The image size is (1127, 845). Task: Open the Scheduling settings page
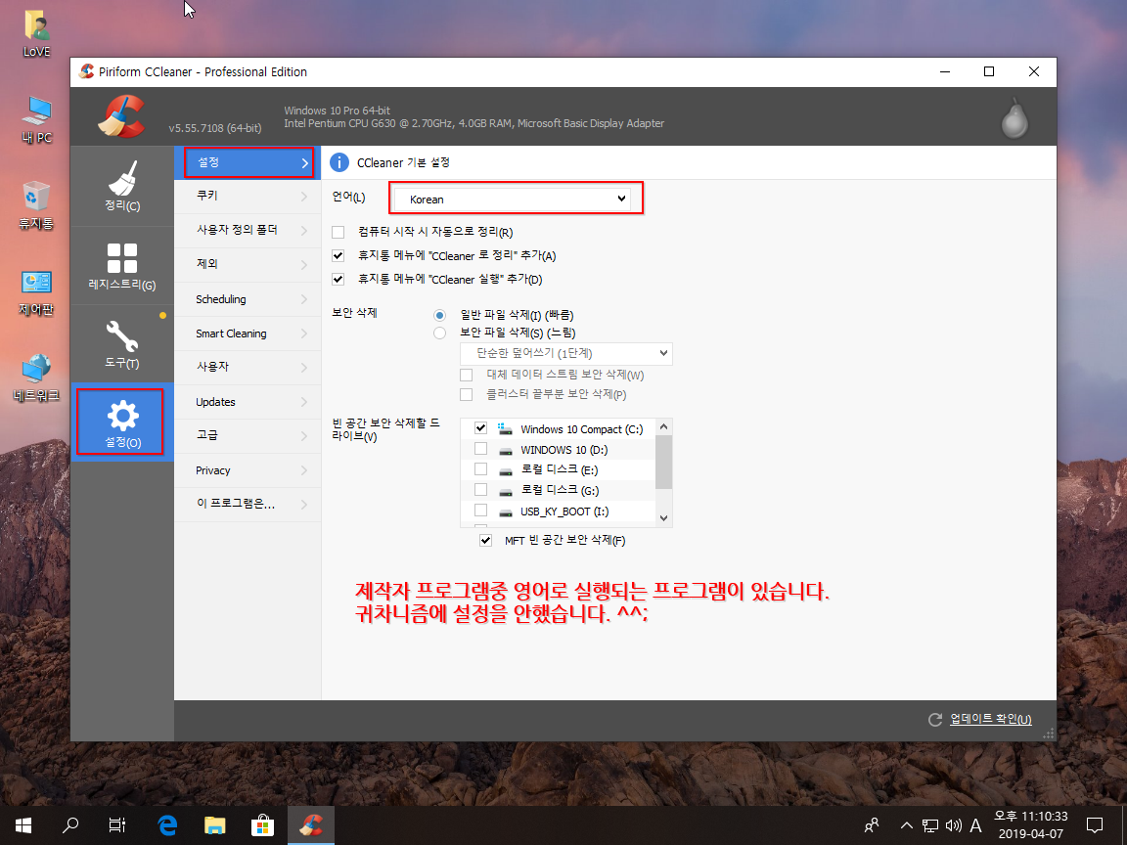[248, 299]
